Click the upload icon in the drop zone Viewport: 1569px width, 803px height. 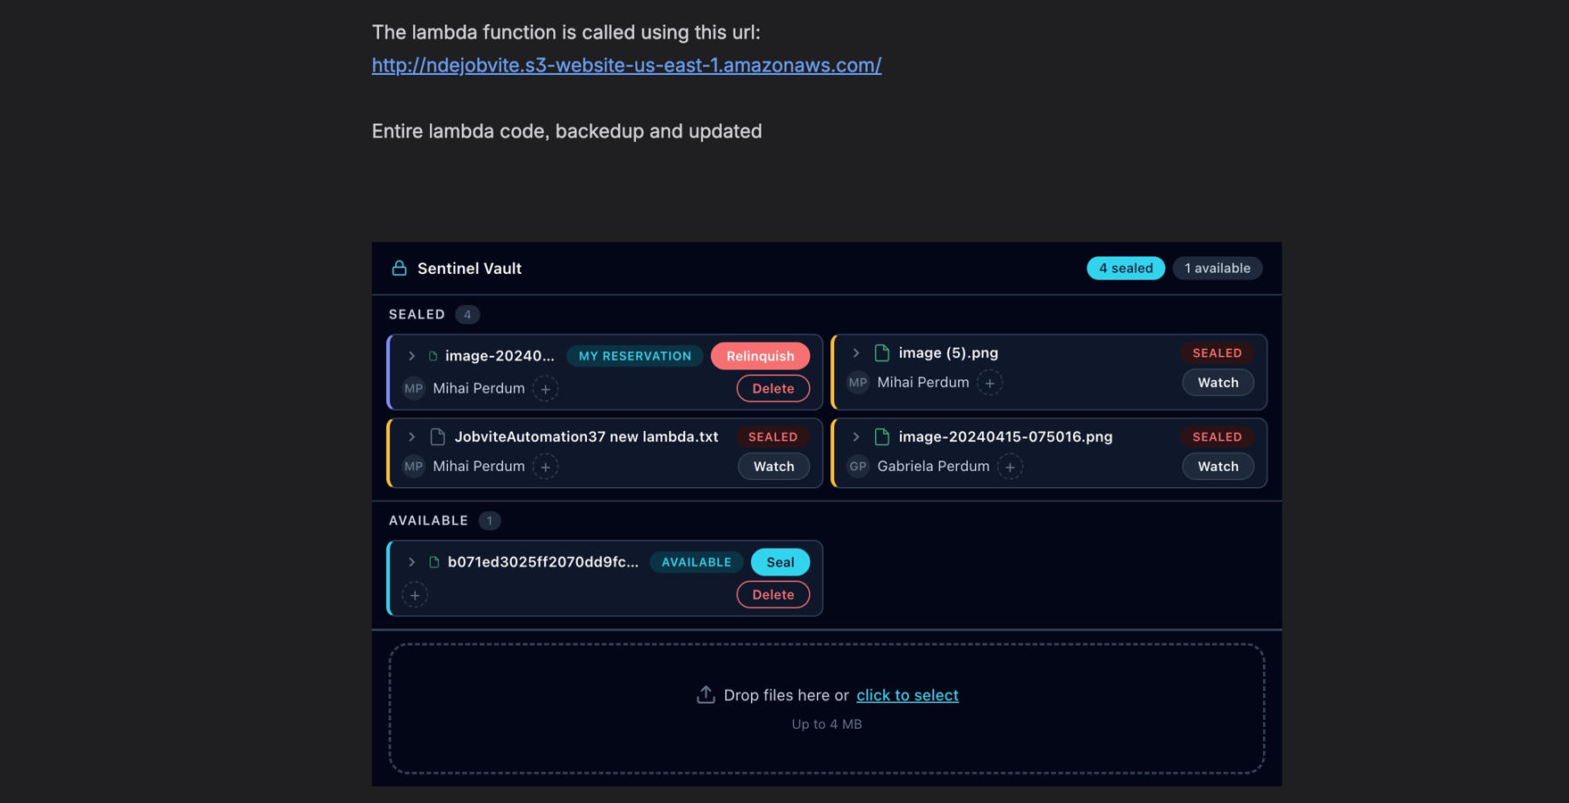point(706,693)
